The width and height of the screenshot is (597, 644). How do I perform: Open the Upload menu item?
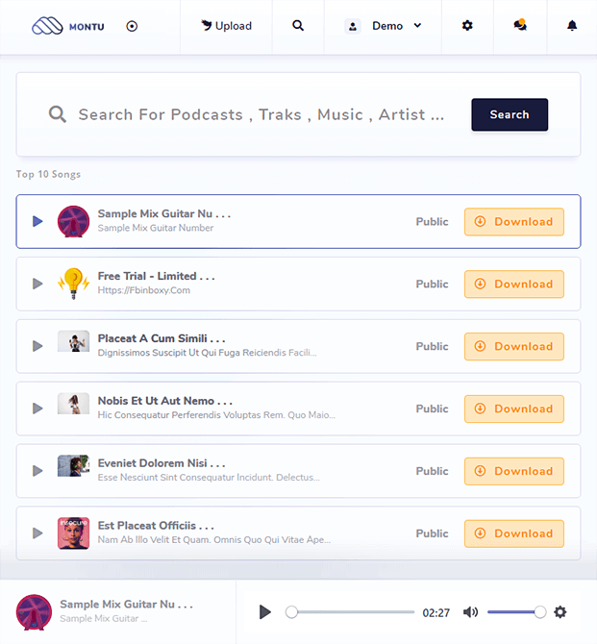(x=226, y=26)
